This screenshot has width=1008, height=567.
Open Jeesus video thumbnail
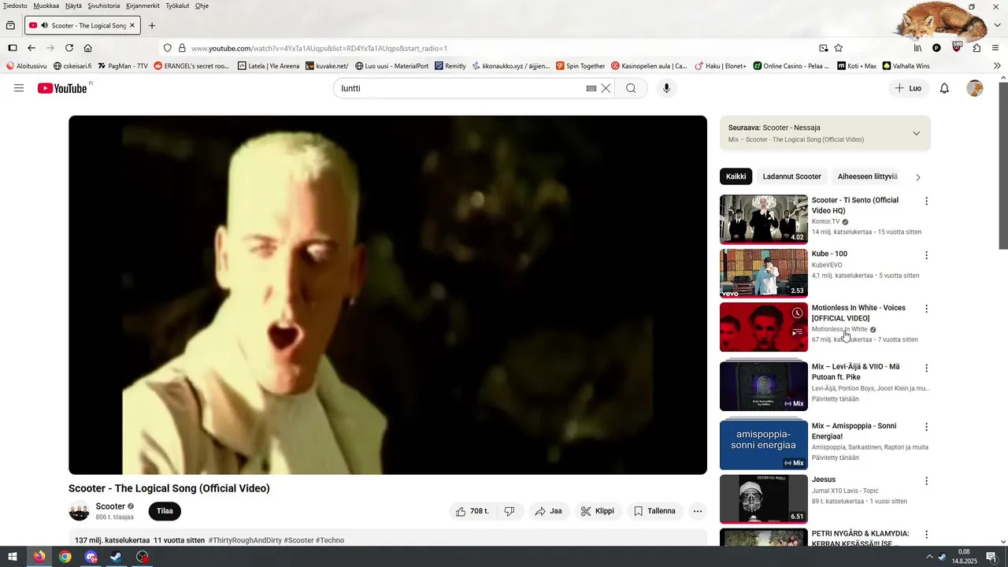764,498
